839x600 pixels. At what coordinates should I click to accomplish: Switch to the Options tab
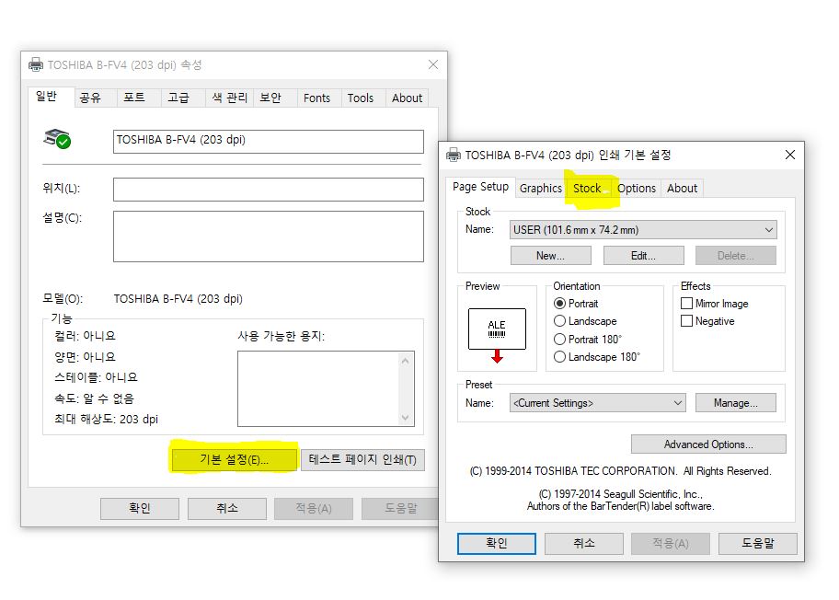click(x=637, y=188)
